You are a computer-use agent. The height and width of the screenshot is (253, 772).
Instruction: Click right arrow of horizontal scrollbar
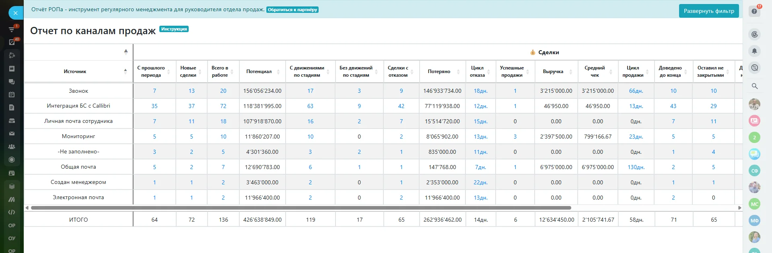(739, 208)
